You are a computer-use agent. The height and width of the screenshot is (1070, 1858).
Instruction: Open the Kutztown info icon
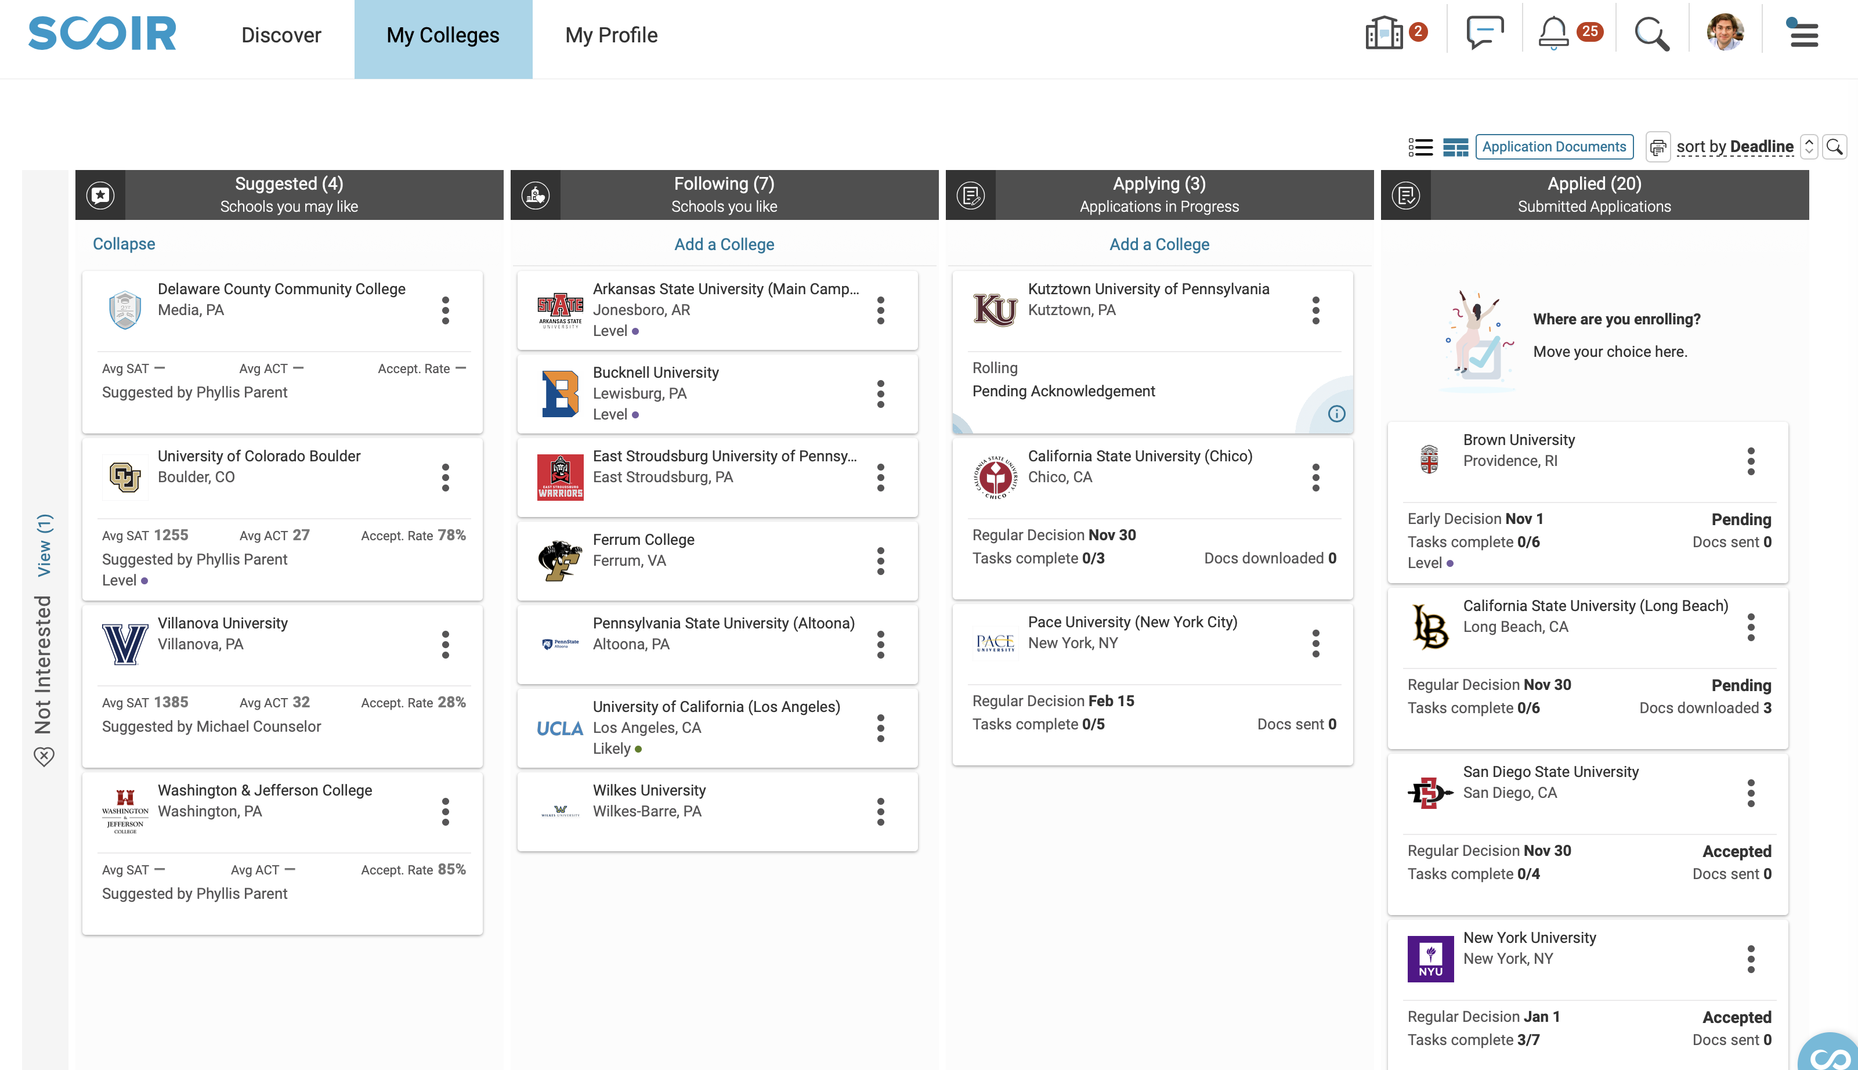tap(1336, 414)
